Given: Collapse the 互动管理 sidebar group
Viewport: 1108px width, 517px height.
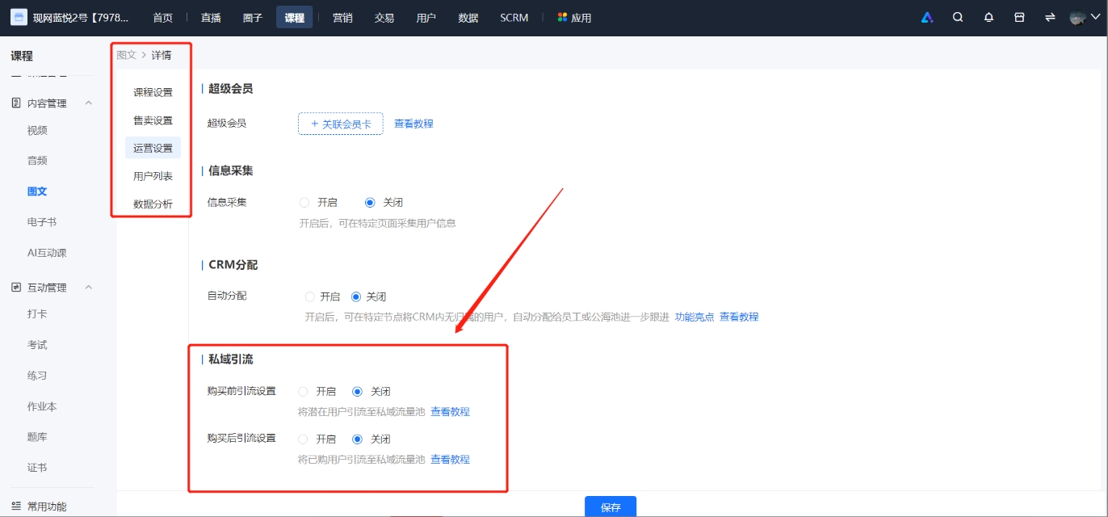Looking at the screenshot, I should tap(89, 287).
